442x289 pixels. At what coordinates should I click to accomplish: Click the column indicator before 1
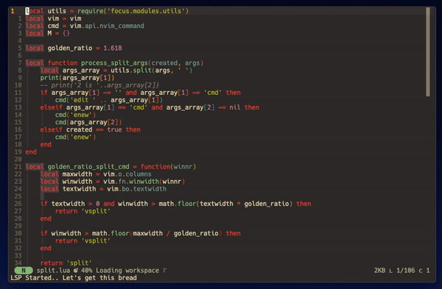coord(421,271)
